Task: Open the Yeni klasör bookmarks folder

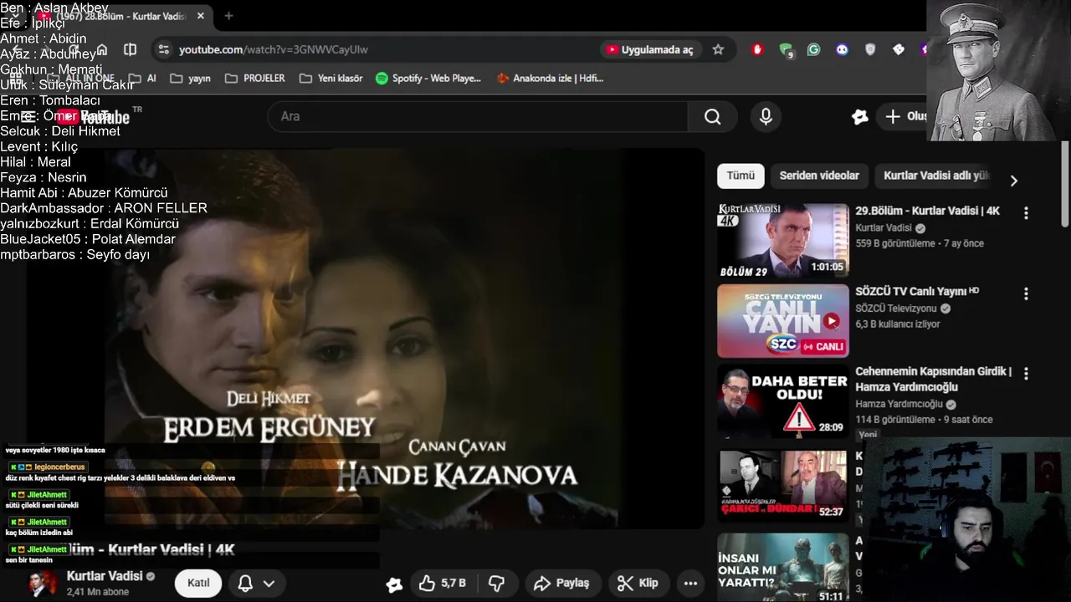Action: [x=331, y=78]
